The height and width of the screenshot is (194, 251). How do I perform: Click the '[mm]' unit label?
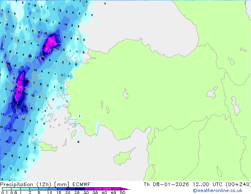tap(62, 184)
